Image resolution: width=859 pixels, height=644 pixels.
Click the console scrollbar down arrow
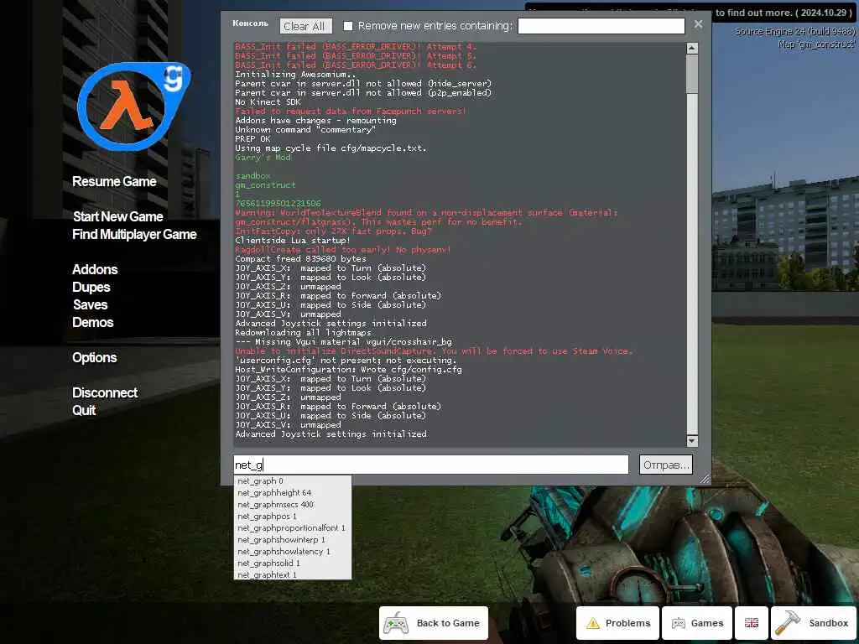692,441
